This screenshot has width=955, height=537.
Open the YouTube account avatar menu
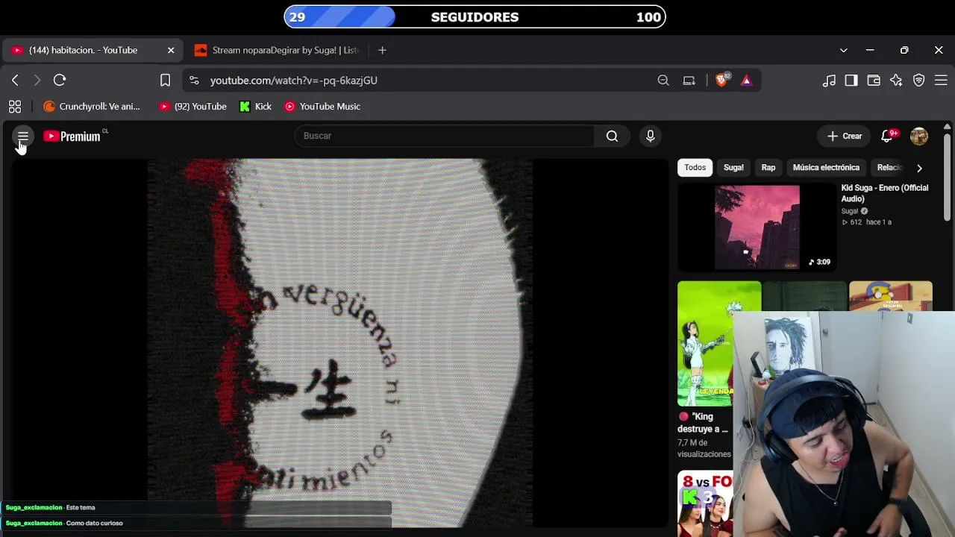tap(919, 136)
